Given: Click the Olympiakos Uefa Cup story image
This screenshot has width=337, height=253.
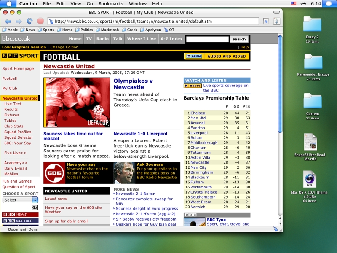Looking at the screenshot, I should pos(77,102).
